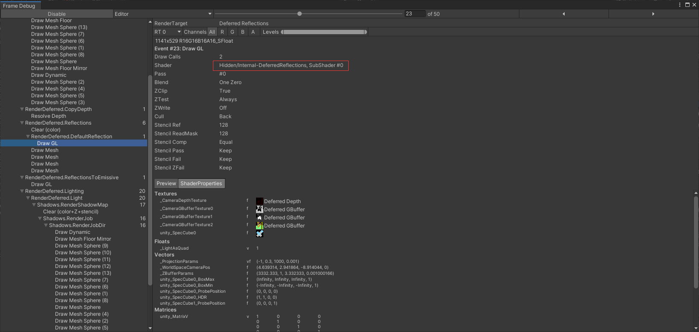Toggle the G channel button
The height and width of the screenshot is (332, 699).
click(233, 32)
